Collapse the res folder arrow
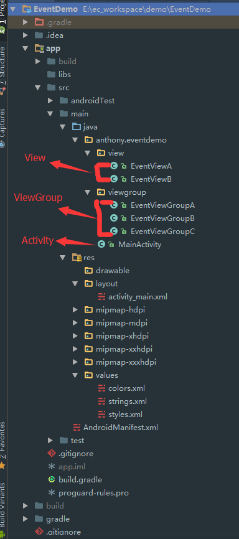 click(x=63, y=258)
